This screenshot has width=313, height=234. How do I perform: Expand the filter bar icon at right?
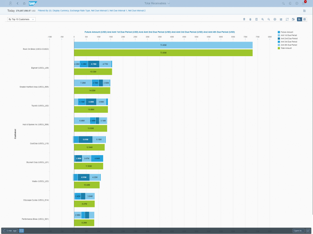304,11
